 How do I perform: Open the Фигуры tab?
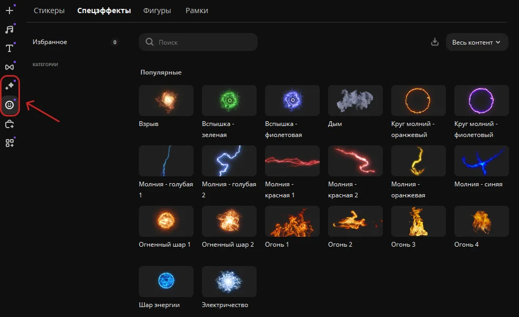pos(157,10)
